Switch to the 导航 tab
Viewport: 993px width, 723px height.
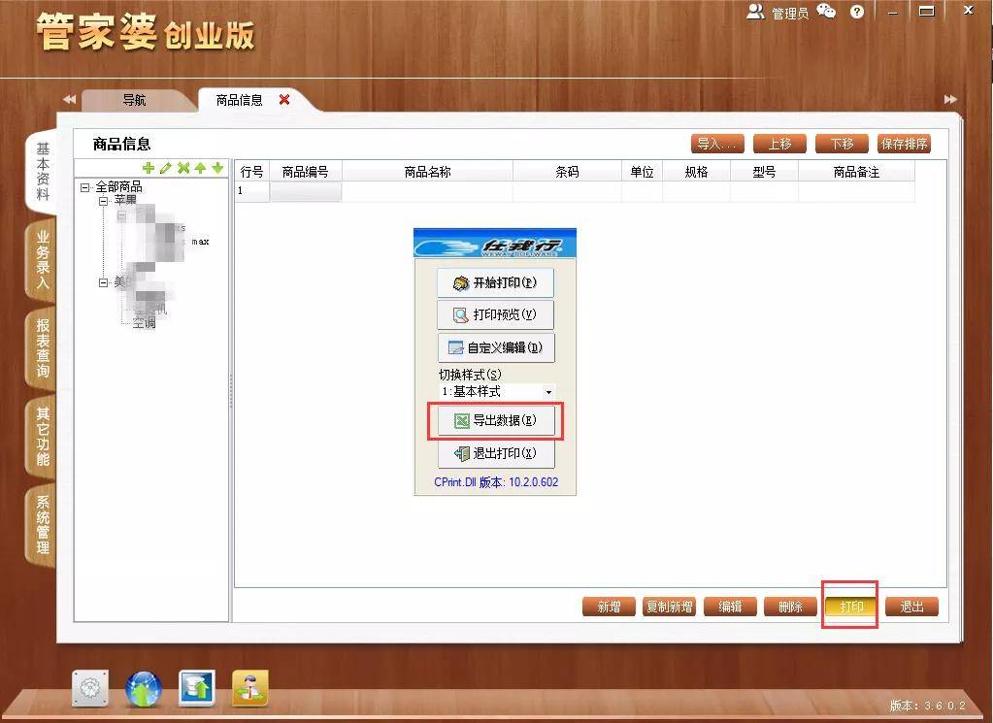pyautogui.click(x=134, y=100)
